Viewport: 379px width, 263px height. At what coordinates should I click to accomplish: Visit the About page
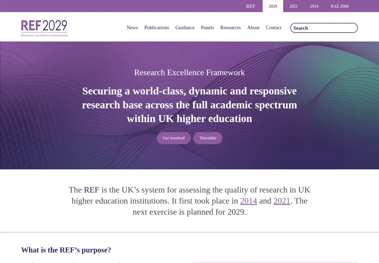click(253, 28)
